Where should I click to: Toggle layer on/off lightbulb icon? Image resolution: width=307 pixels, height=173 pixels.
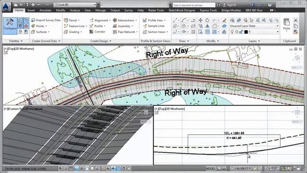click(x=232, y=32)
